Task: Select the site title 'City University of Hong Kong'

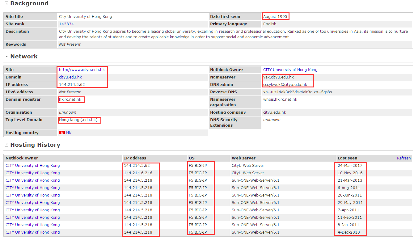Action: point(86,17)
